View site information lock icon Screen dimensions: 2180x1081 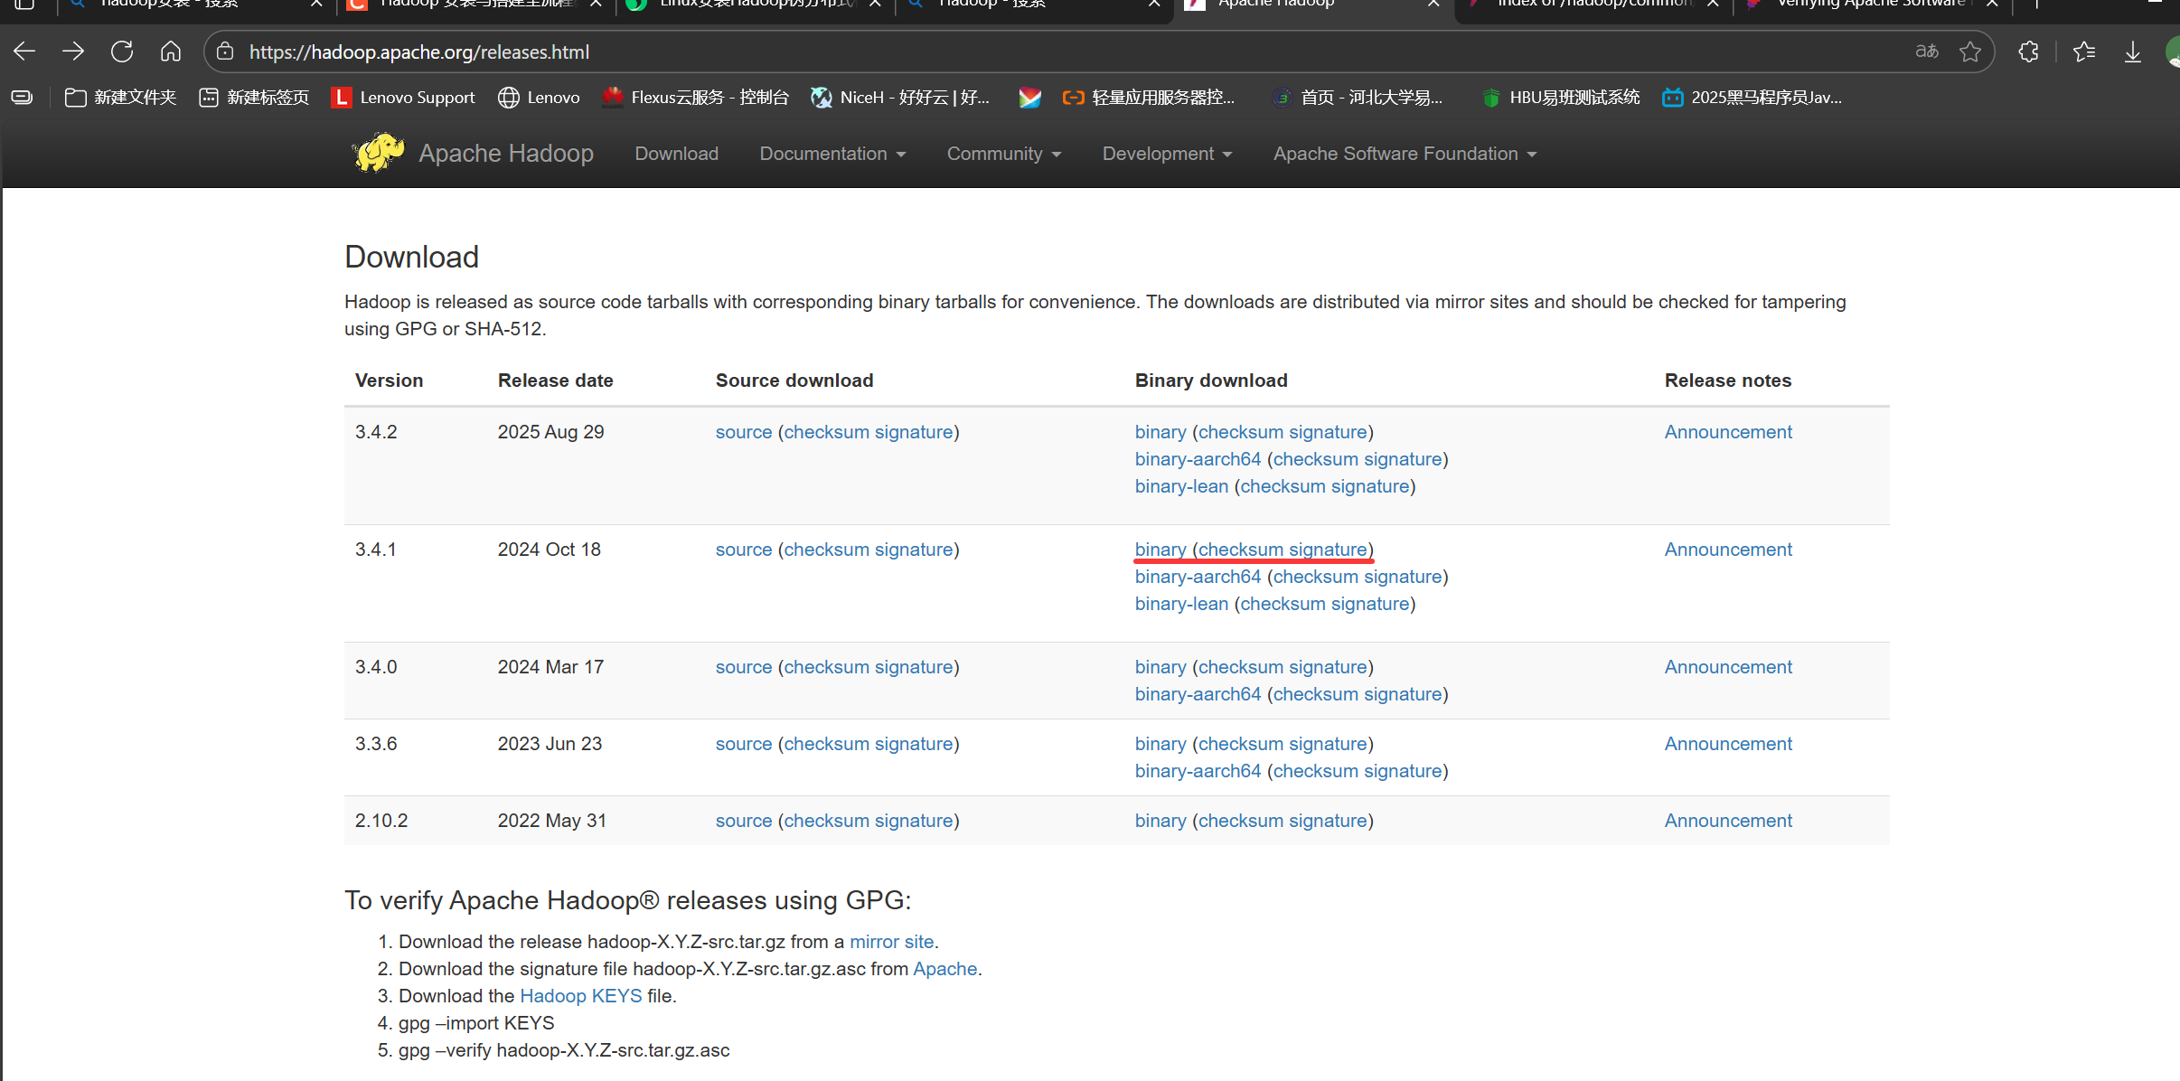225,52
